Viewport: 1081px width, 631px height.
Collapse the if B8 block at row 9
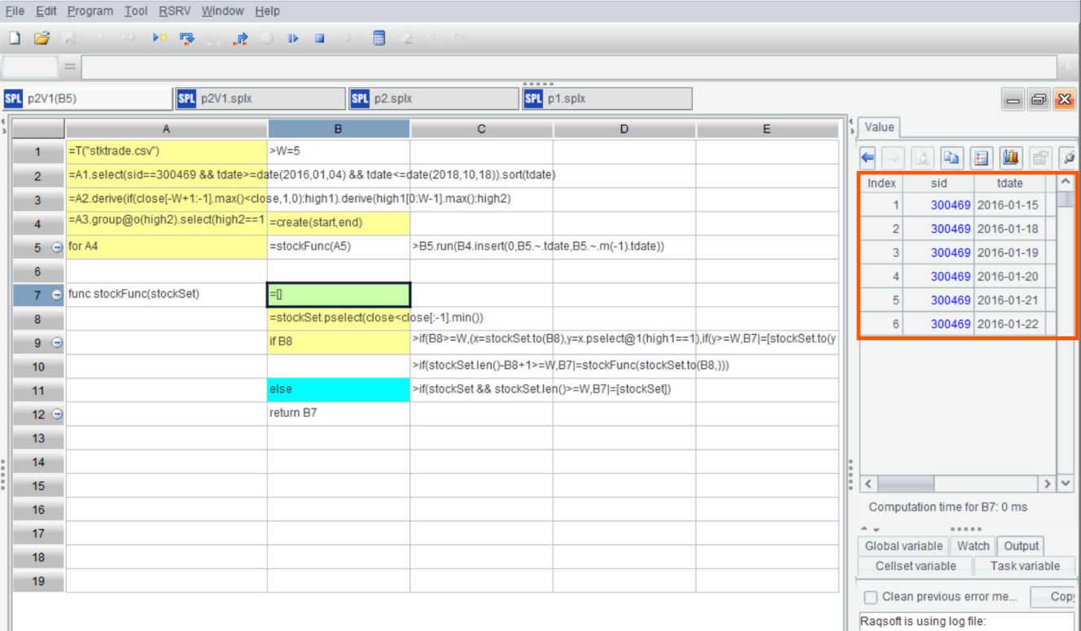57,343
